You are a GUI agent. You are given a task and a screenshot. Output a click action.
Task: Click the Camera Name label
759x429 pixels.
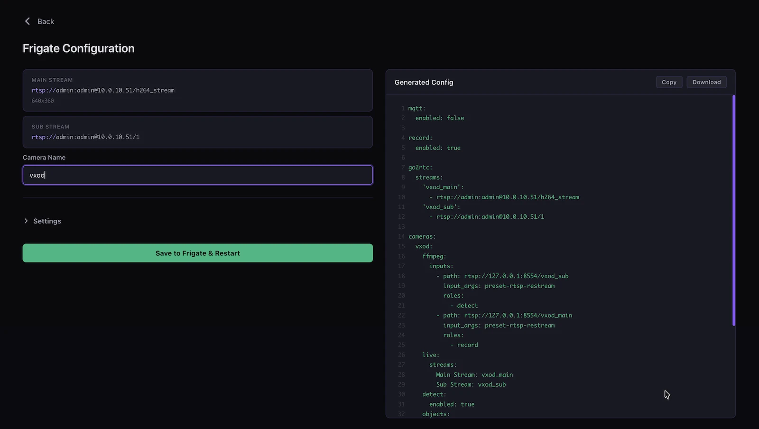[x=44, y=158]
